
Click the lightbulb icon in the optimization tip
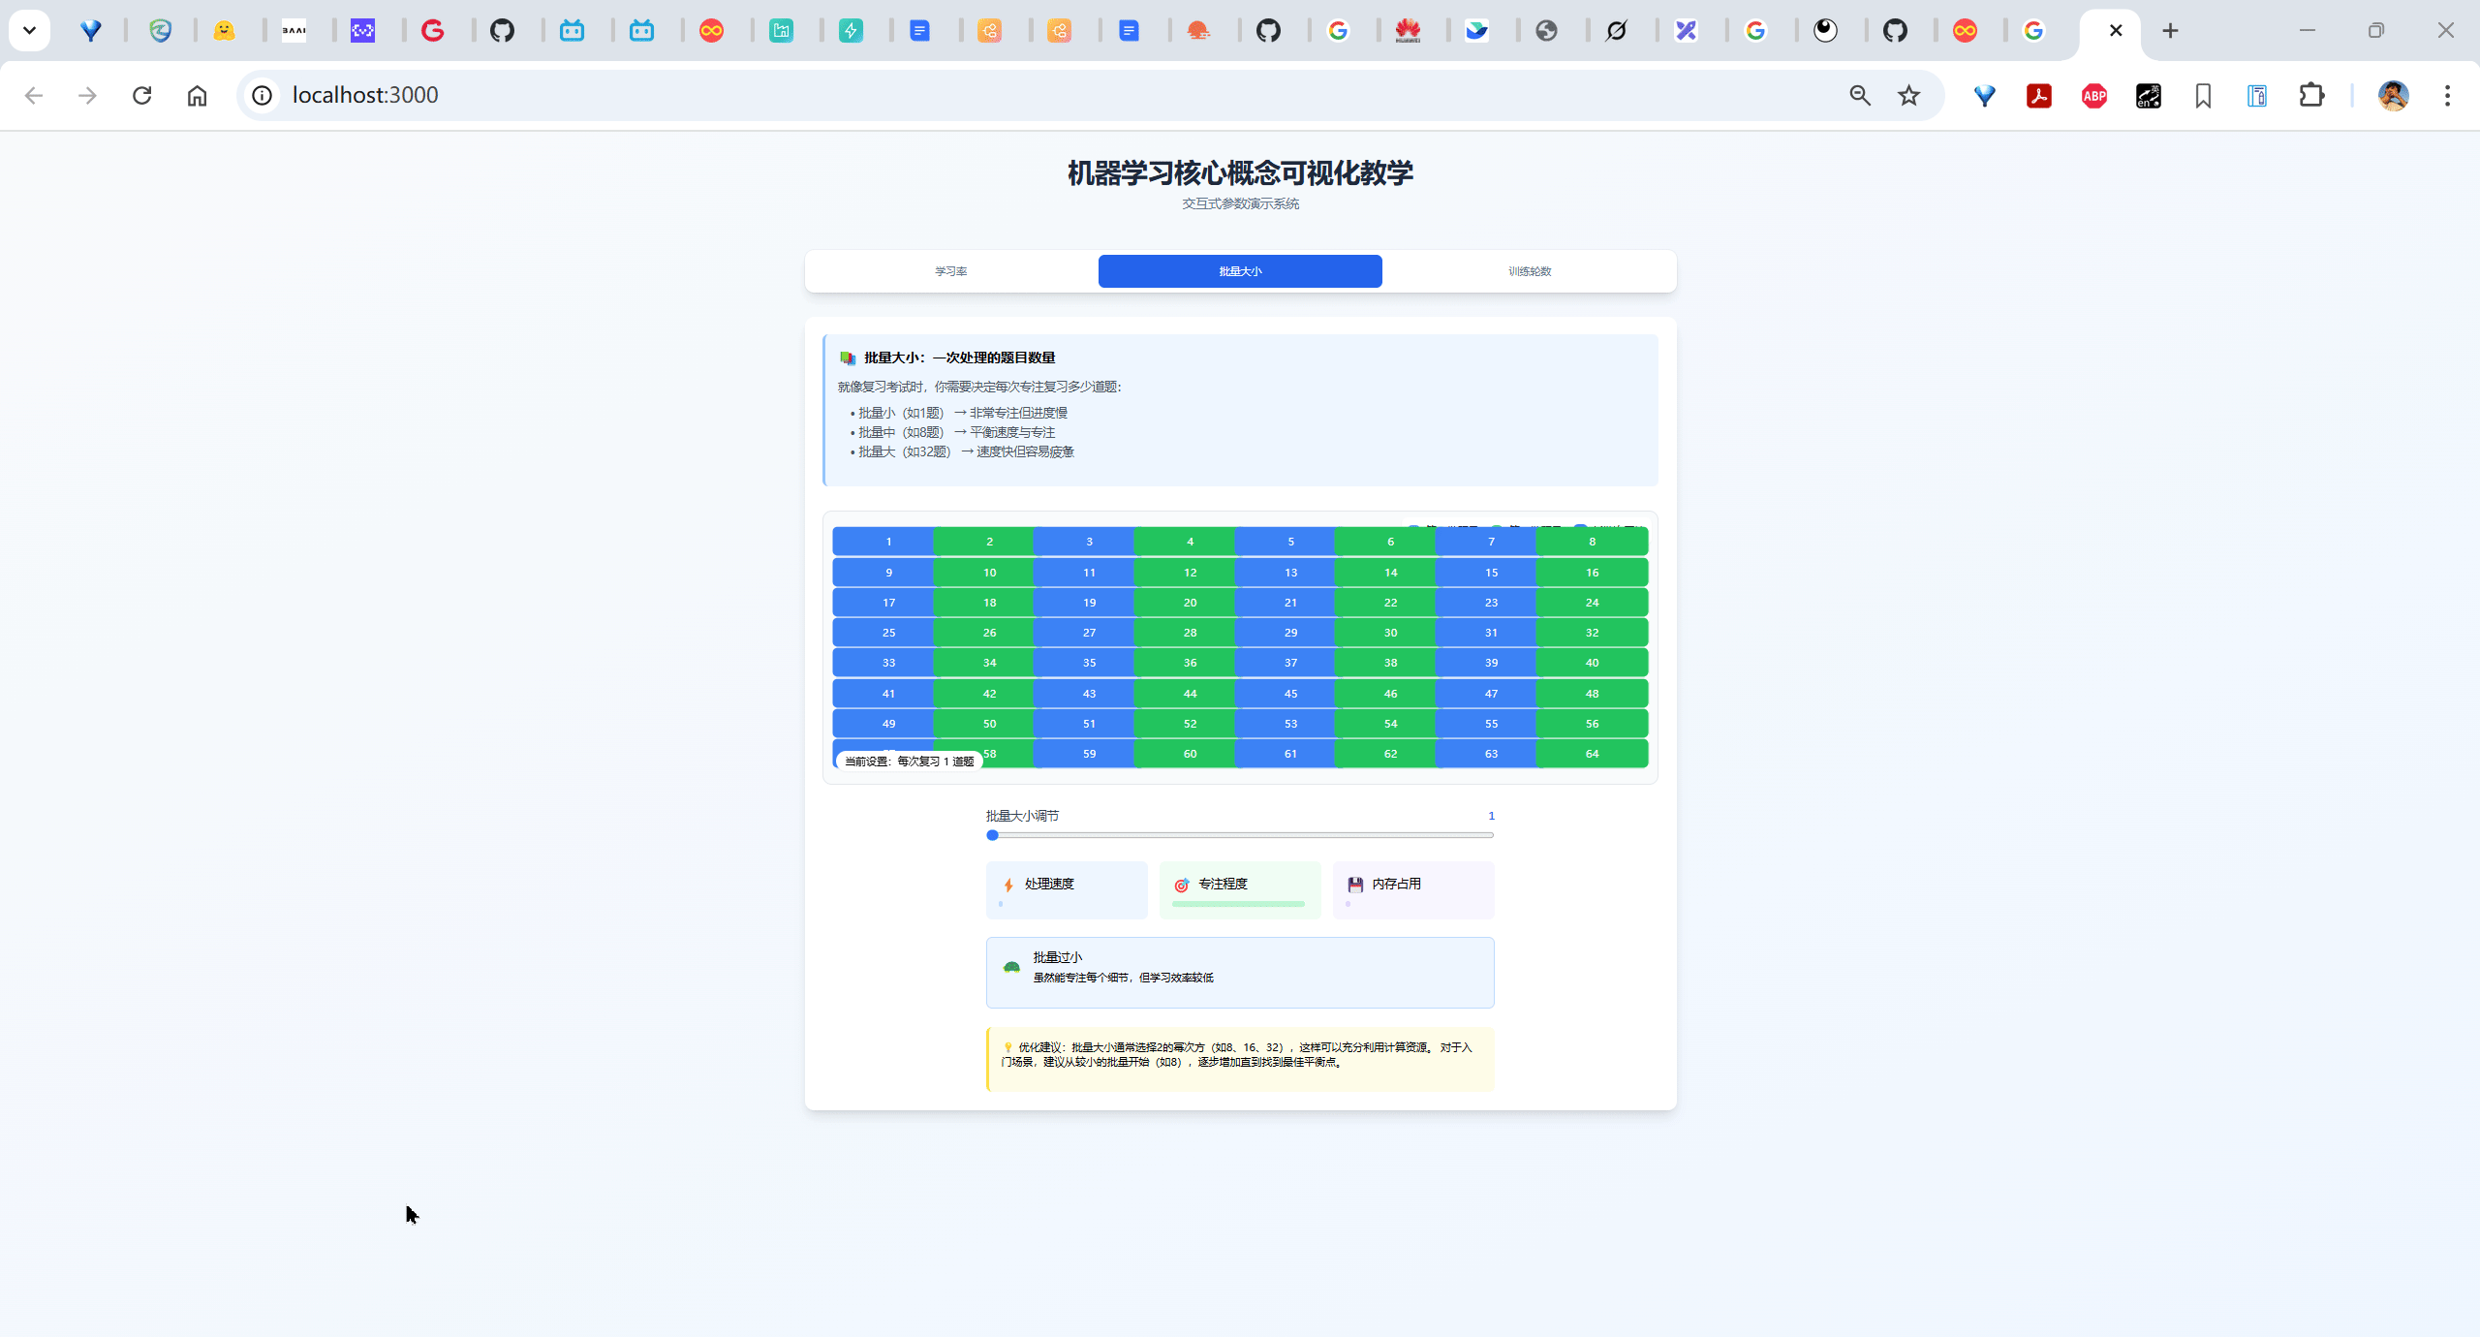1007,1046
